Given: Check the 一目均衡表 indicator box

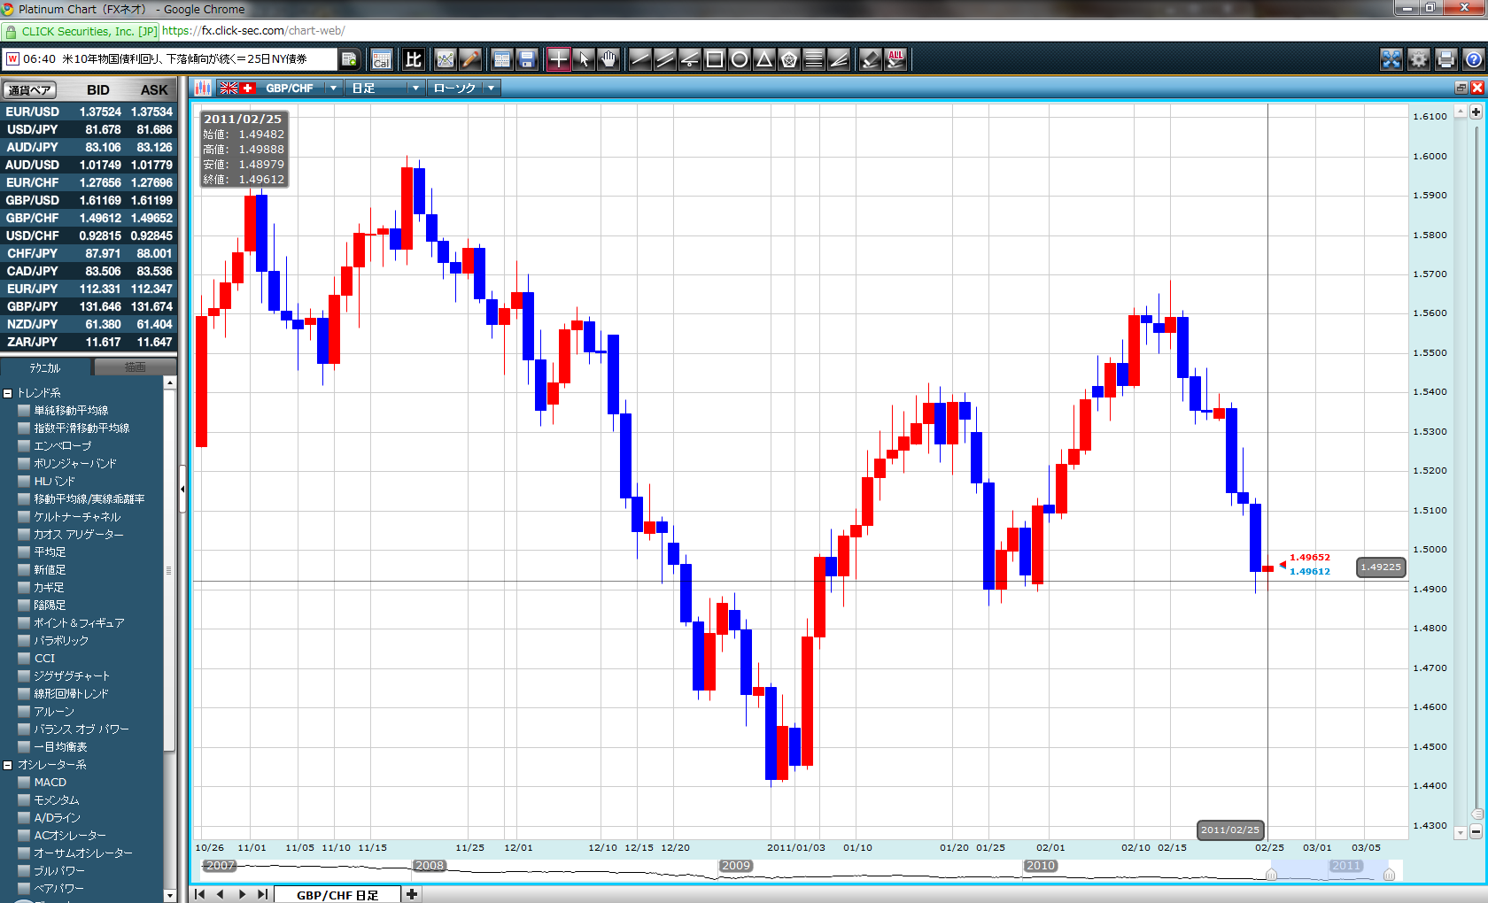Looking at the screenshot, I should (25, 747).
